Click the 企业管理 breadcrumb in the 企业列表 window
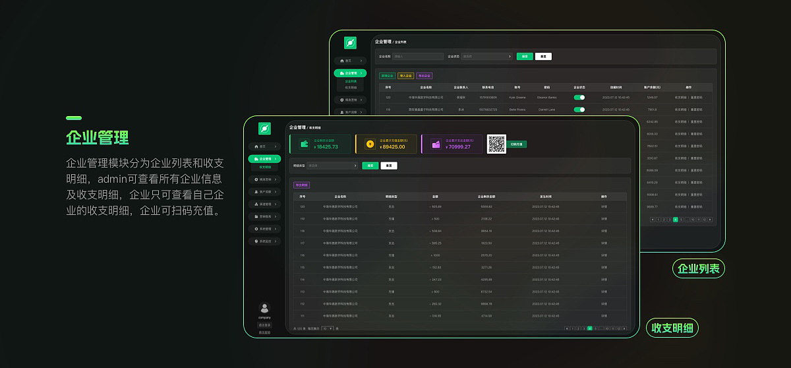Viewport: 791px width, 368px height. (x=383, y=42)
